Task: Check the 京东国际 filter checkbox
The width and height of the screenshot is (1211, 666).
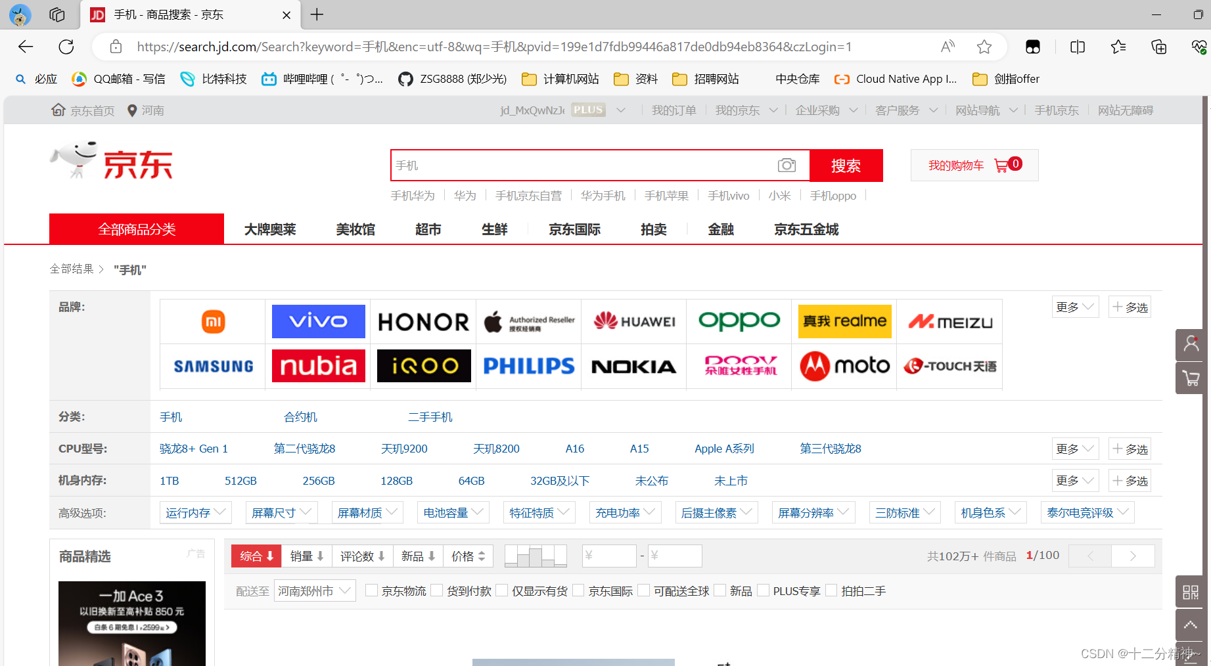Action: click(578, 590)
